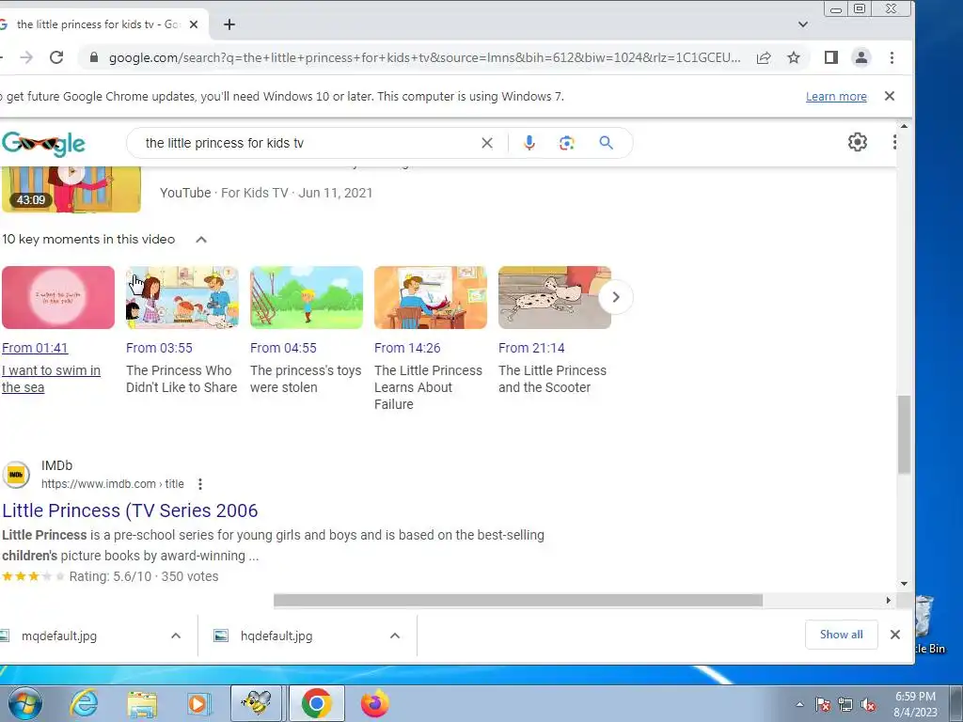This screenshot has width=963, height=722.
Task: Collapse the 10 key moments section
Action: point(201,240)
